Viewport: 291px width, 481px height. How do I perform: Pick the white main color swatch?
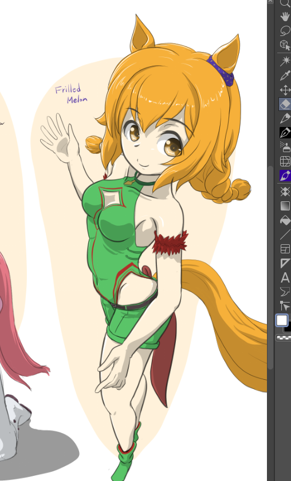click(282, 320)
